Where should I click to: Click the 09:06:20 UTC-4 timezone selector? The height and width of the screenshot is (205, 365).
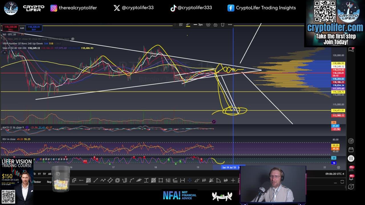pos(335,174)
